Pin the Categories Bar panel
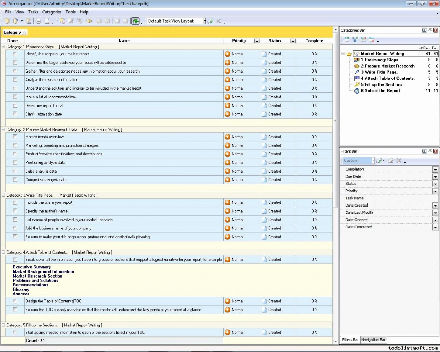 click(430, 30)
